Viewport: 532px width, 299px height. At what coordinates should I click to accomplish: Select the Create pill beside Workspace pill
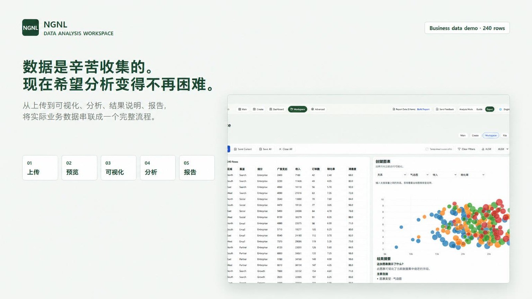pyautogui.click(x=475, y=136)
